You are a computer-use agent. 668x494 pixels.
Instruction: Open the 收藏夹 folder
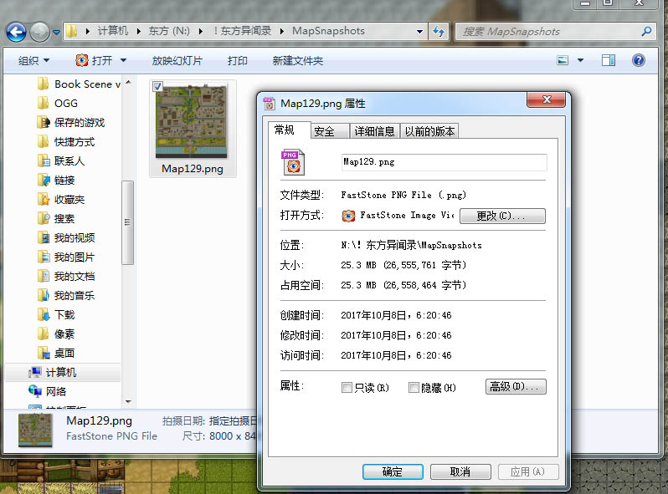tap(60, 199)
